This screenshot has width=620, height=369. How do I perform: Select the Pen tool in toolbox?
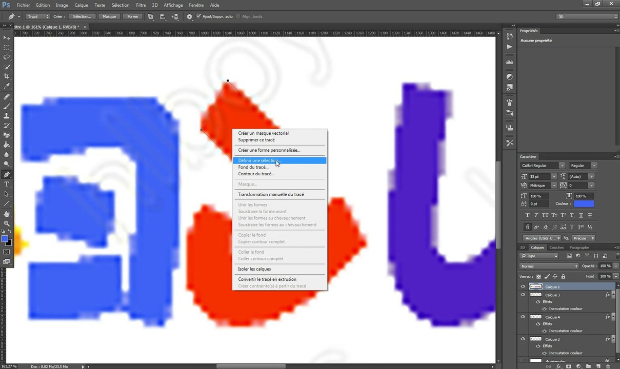pos(7,175)
